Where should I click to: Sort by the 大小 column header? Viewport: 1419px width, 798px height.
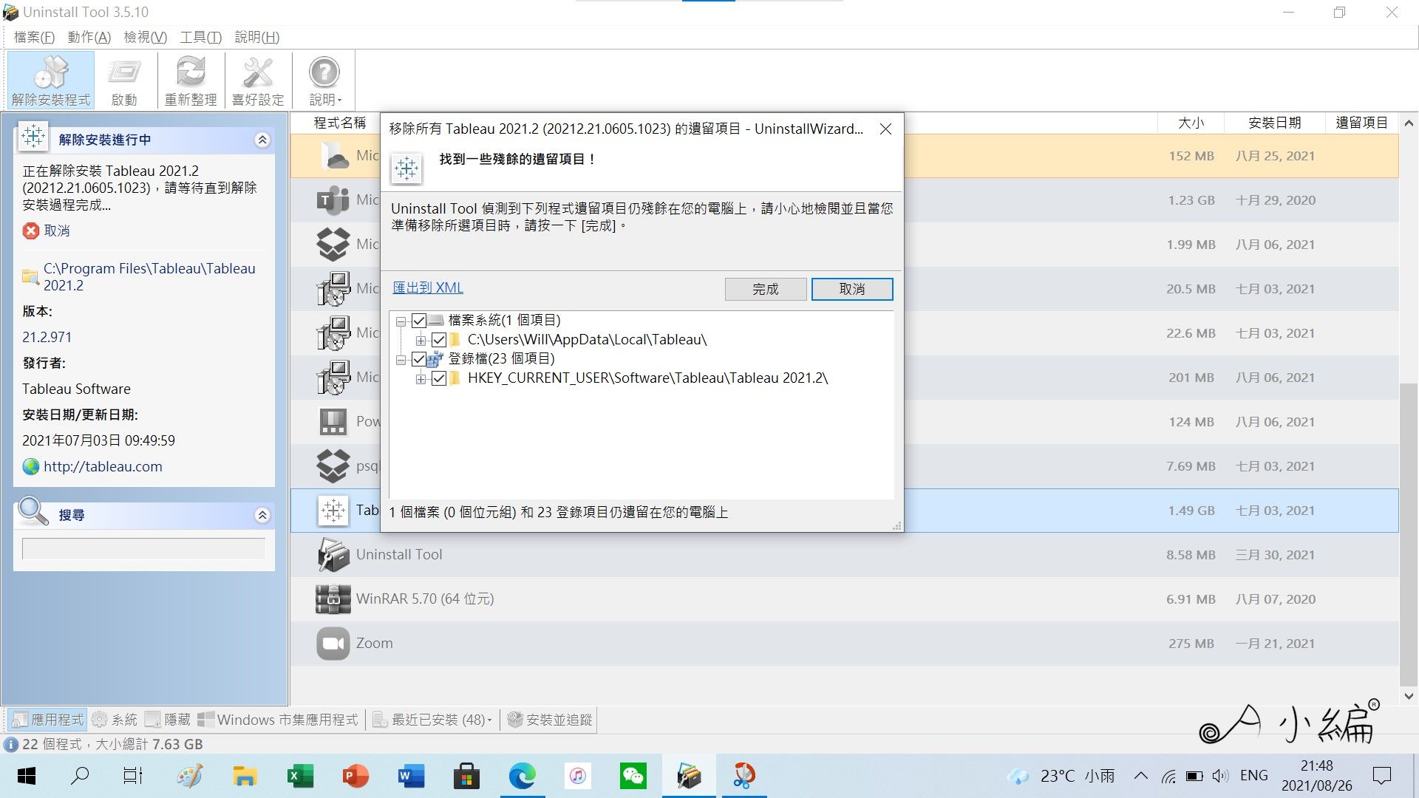[x=1191, y=123]
